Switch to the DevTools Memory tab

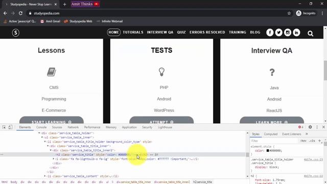click(x=111, y=127)
